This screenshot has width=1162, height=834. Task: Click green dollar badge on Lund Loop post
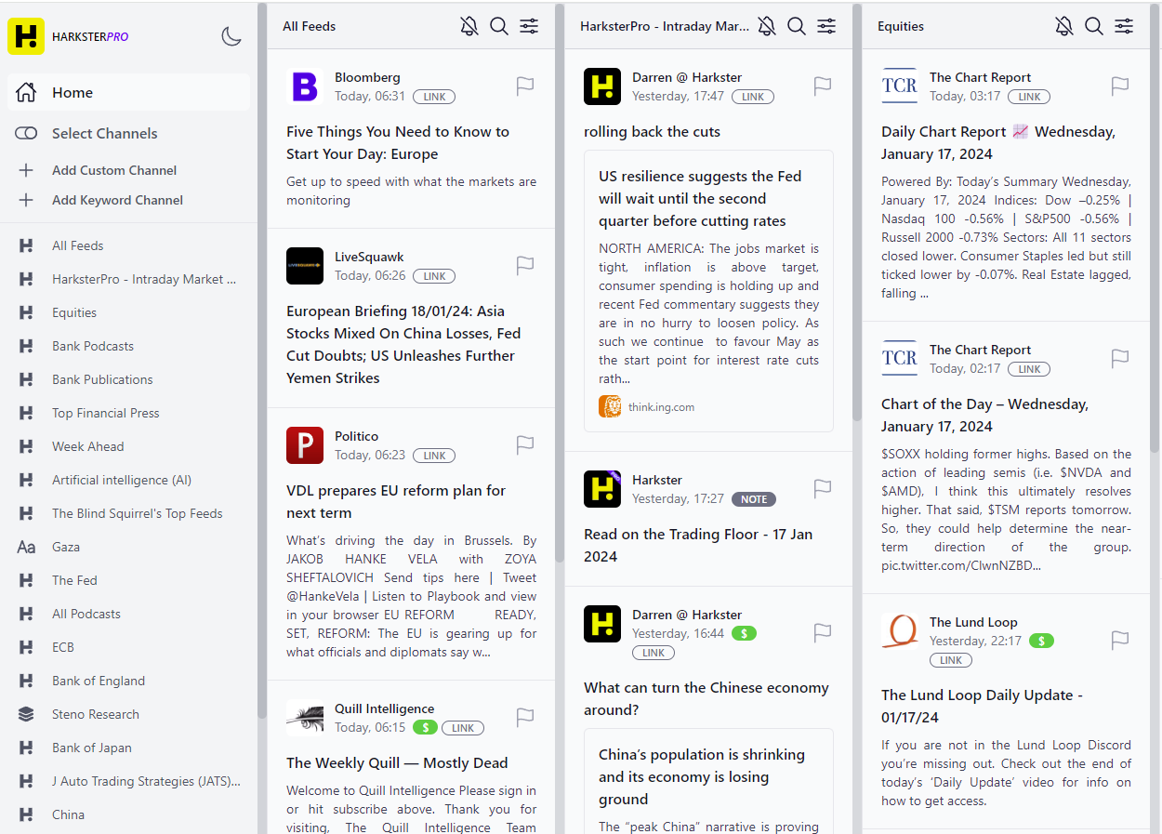pos(1041,641)
